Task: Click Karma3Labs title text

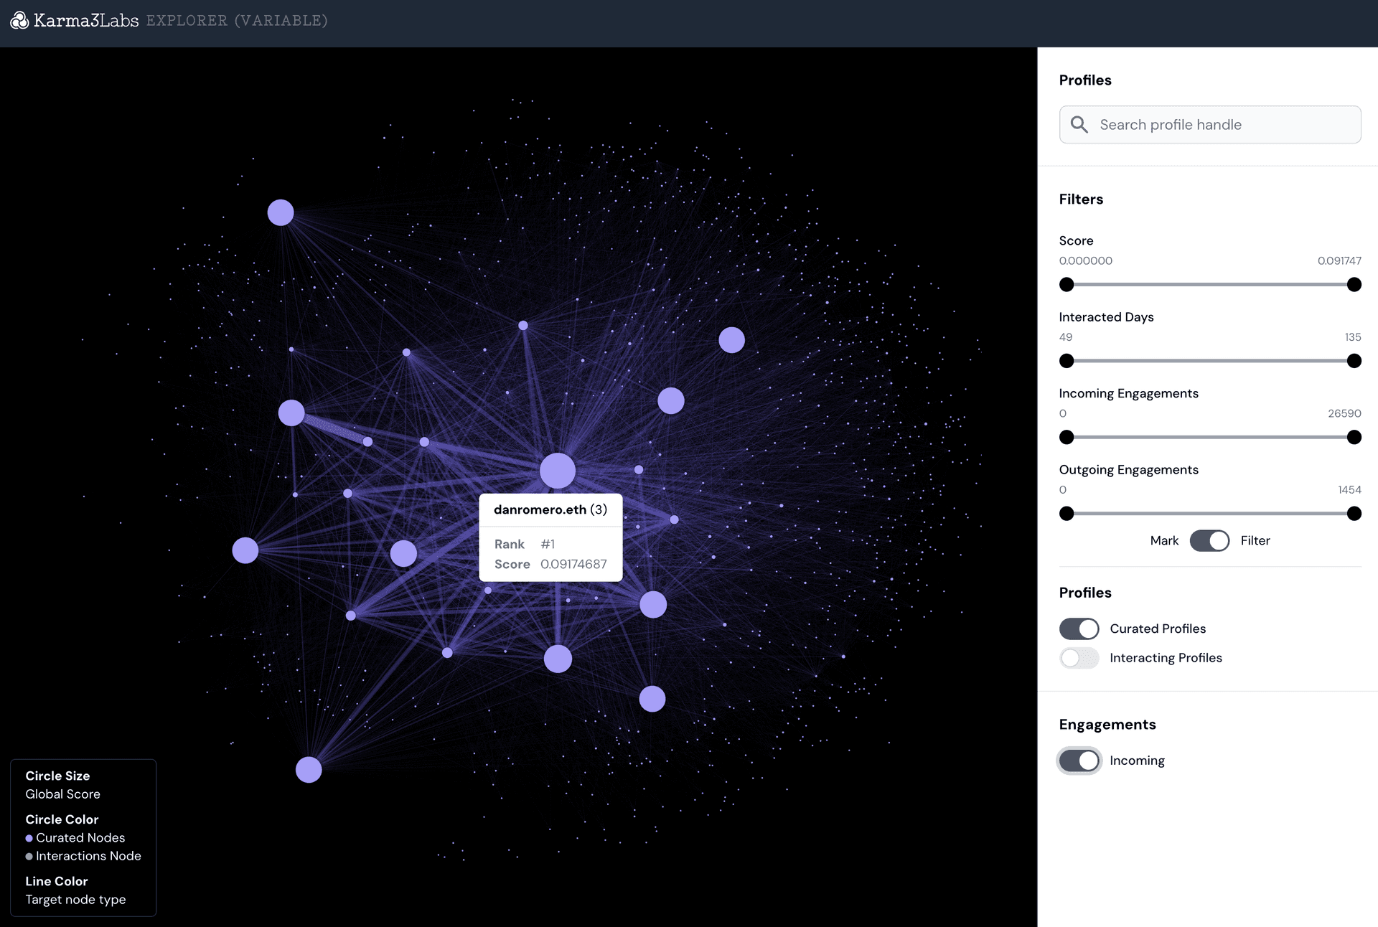Action: (86, 21)
